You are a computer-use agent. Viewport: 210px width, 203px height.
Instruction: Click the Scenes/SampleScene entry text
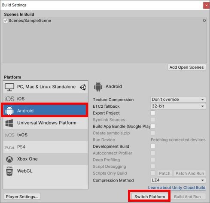tap(30, 21)
